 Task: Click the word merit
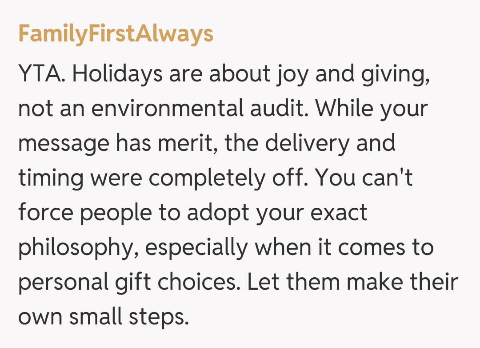point(186,144)
